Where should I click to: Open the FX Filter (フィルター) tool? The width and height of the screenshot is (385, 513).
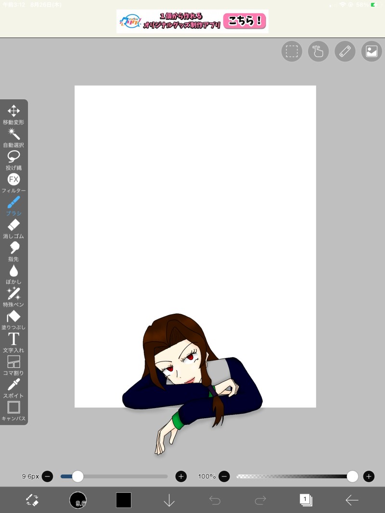13,183
